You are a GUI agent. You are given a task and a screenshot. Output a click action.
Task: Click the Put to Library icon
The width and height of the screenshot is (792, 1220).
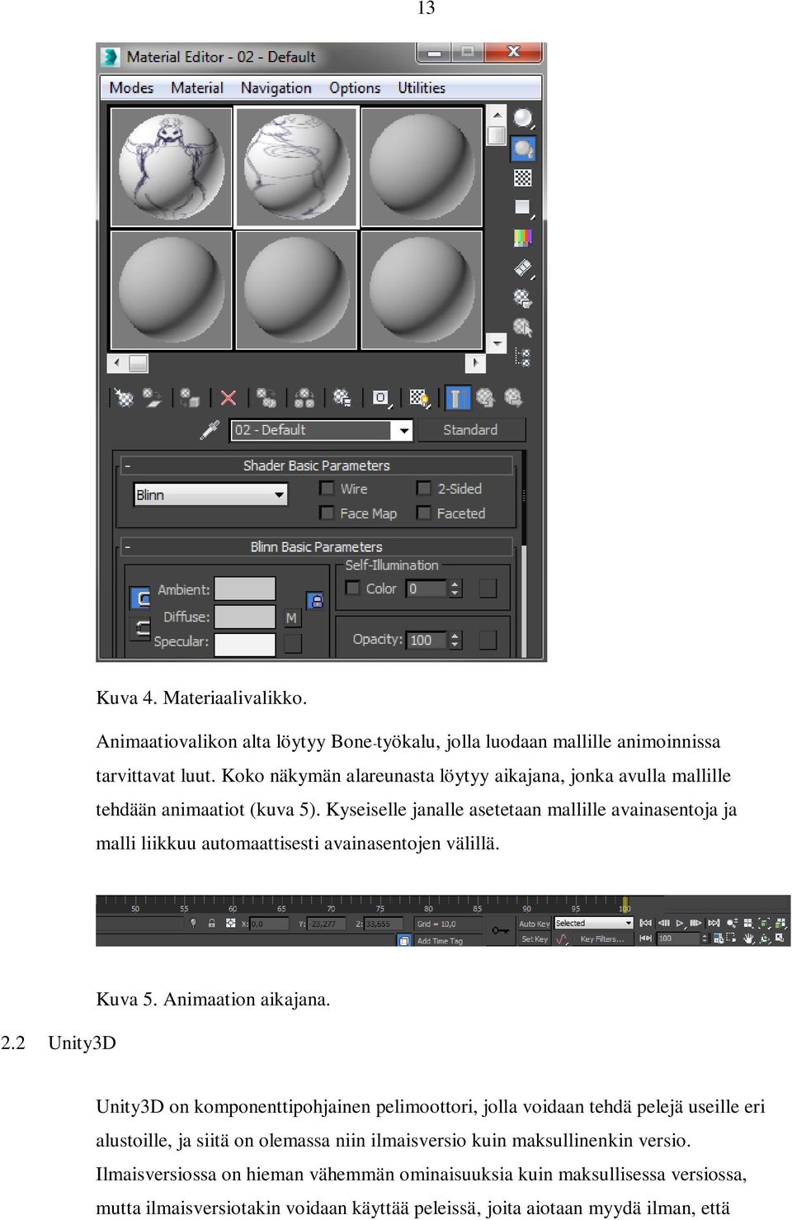342,398
